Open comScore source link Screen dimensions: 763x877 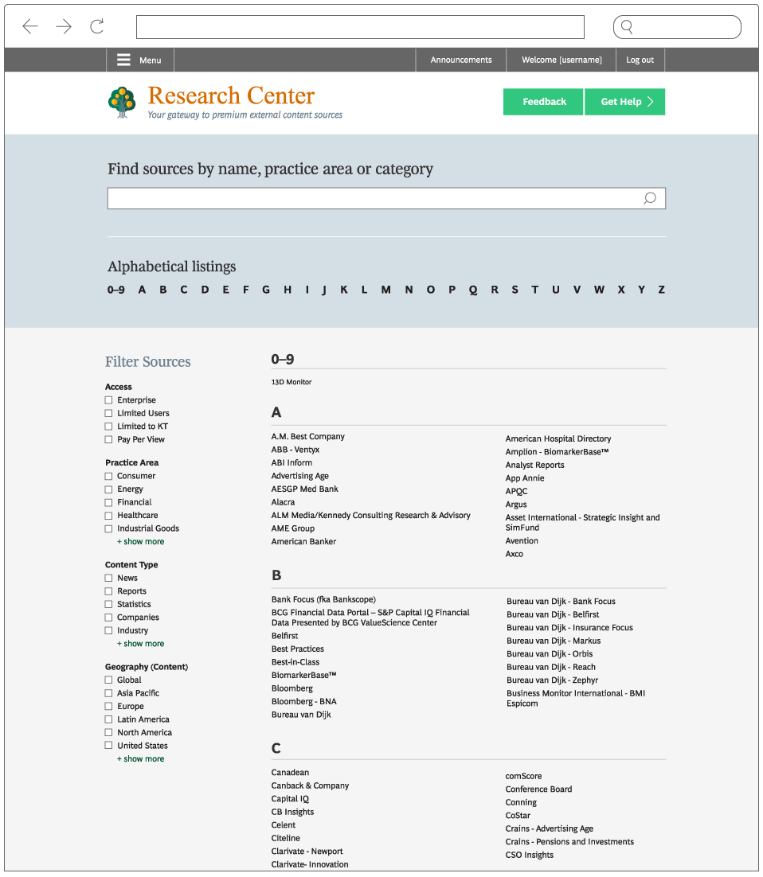[523, 776]
